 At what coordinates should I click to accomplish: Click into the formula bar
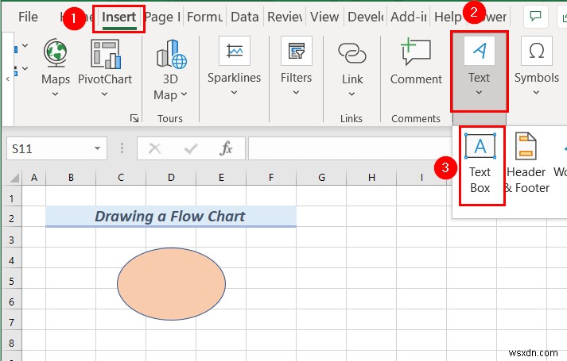point(350,148)
